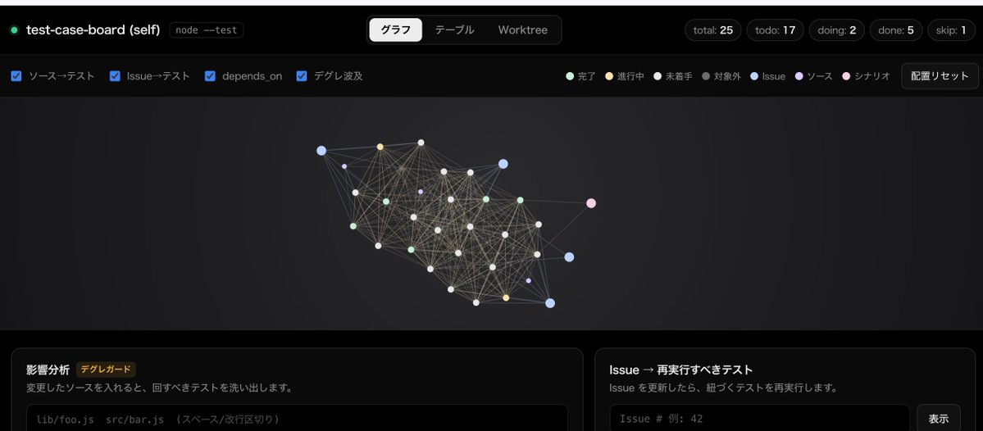Select the pink シナリオ node in graph
The width and height of the screenshot is (983, 431).
point(590,203)
